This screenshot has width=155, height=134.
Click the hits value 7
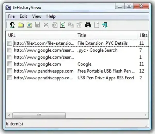[x=141, y=50]
